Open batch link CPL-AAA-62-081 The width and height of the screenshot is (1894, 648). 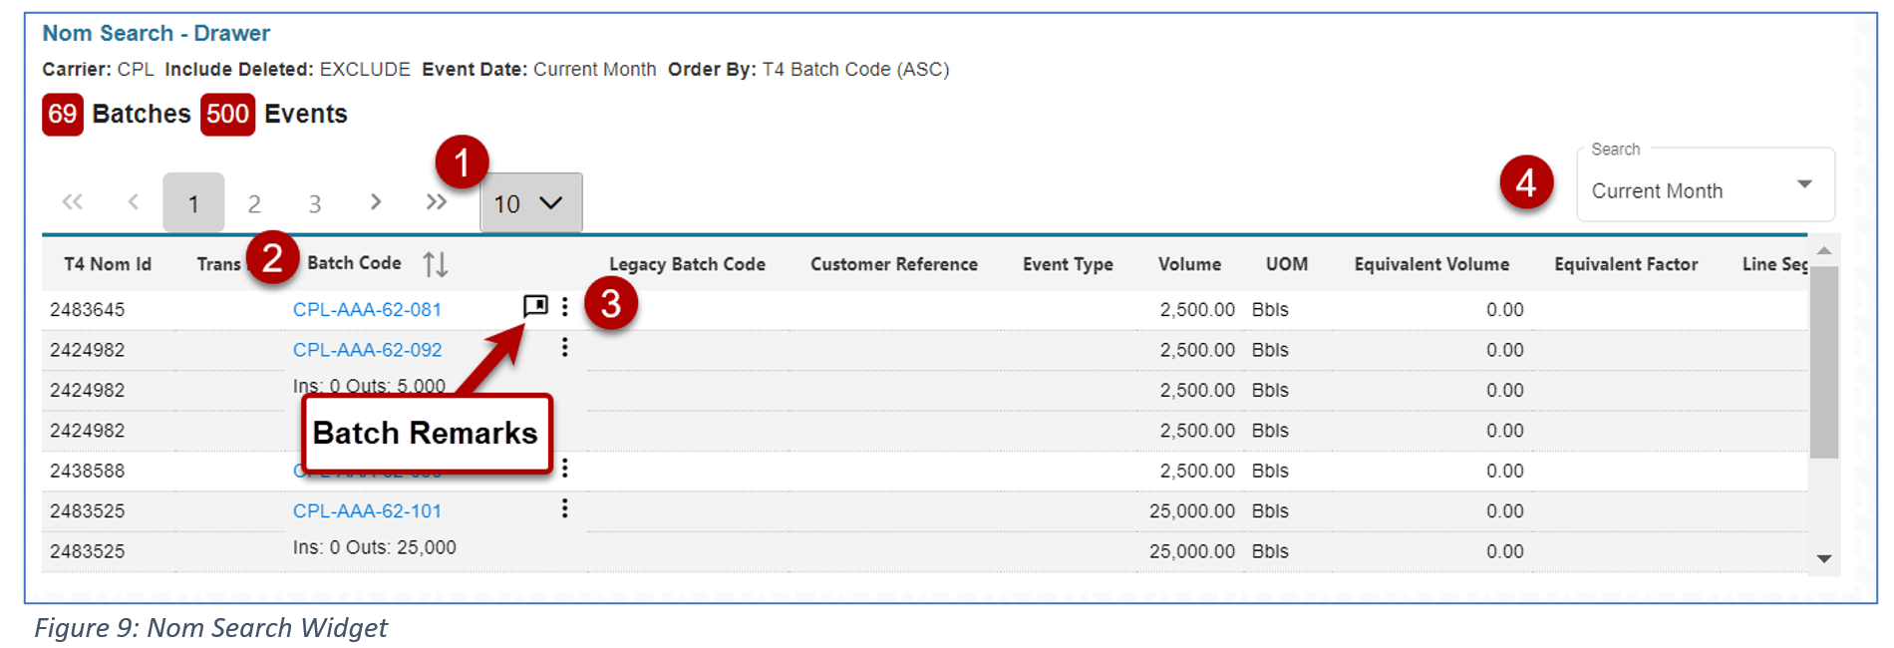367,310
